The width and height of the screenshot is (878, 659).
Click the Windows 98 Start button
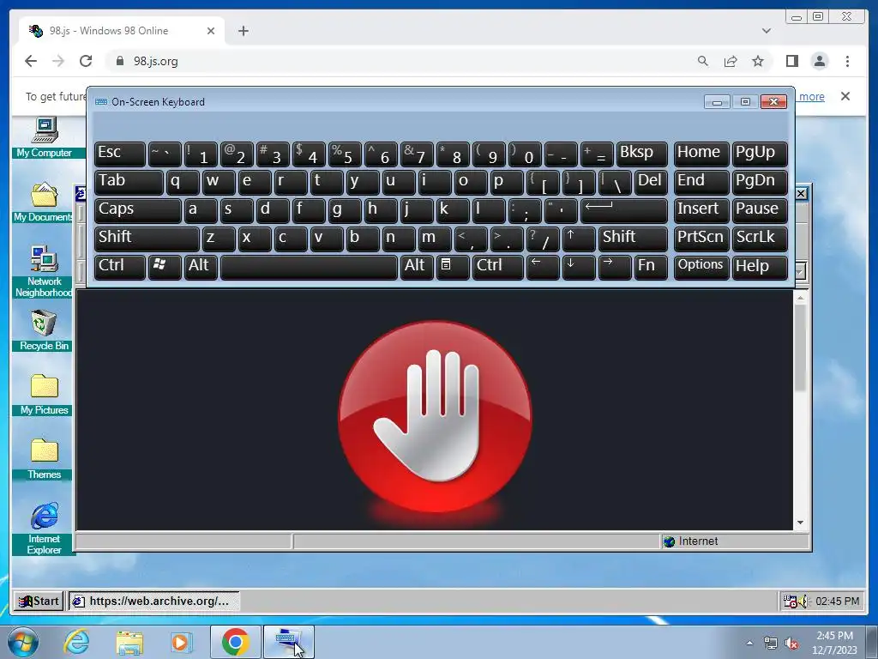click(39, 602)
